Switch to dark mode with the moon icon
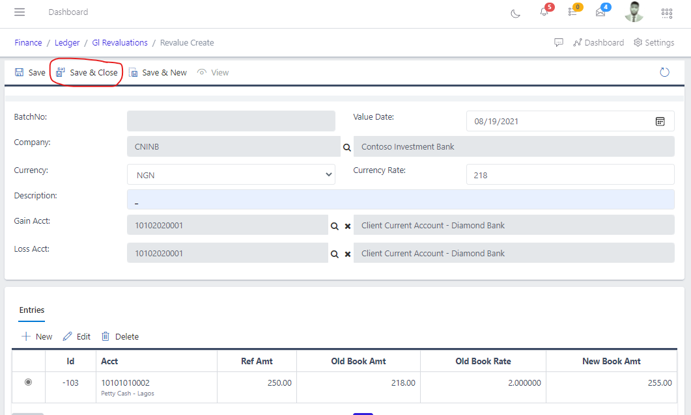This screenshot has height=415, width=691. click(x=515, y=13)
